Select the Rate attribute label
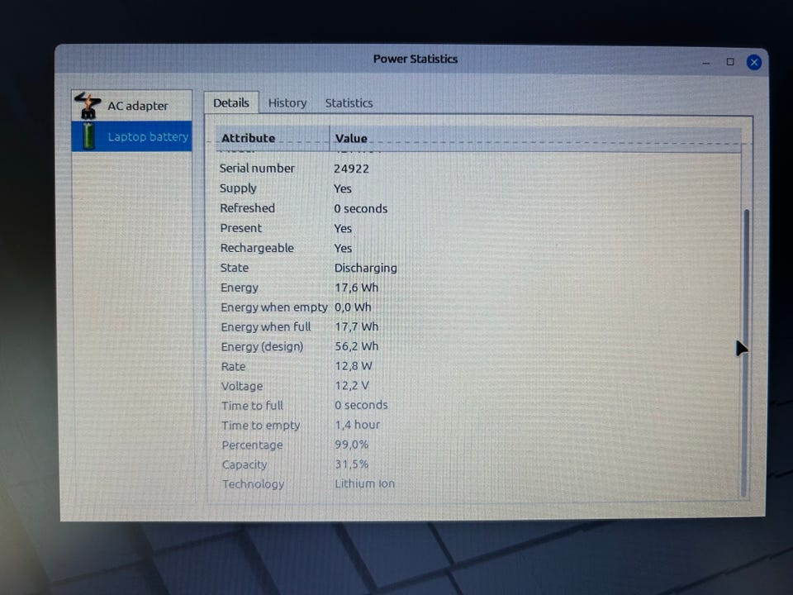 point(233,366)
